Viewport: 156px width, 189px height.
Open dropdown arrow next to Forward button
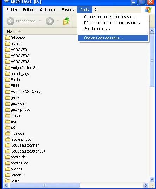[x=58, y=21]
